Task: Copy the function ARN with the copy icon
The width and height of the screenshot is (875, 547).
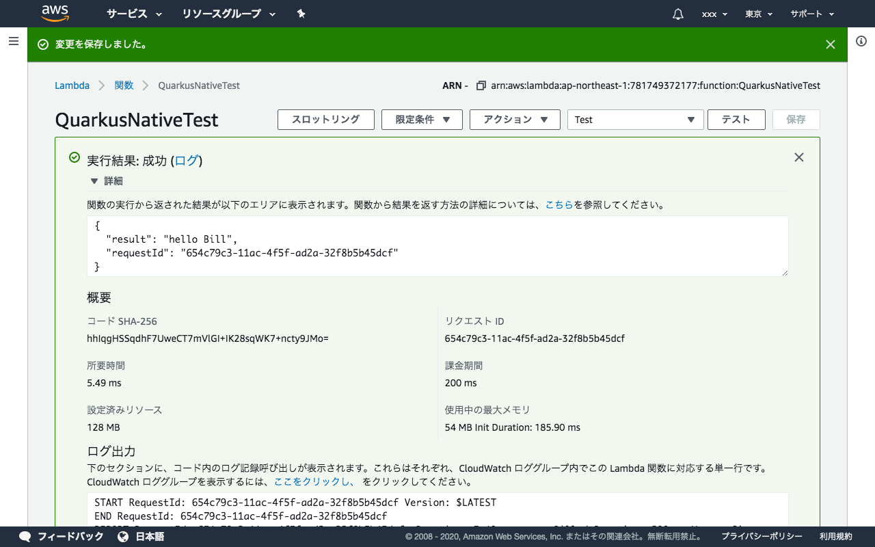Action: coord(481,85)
